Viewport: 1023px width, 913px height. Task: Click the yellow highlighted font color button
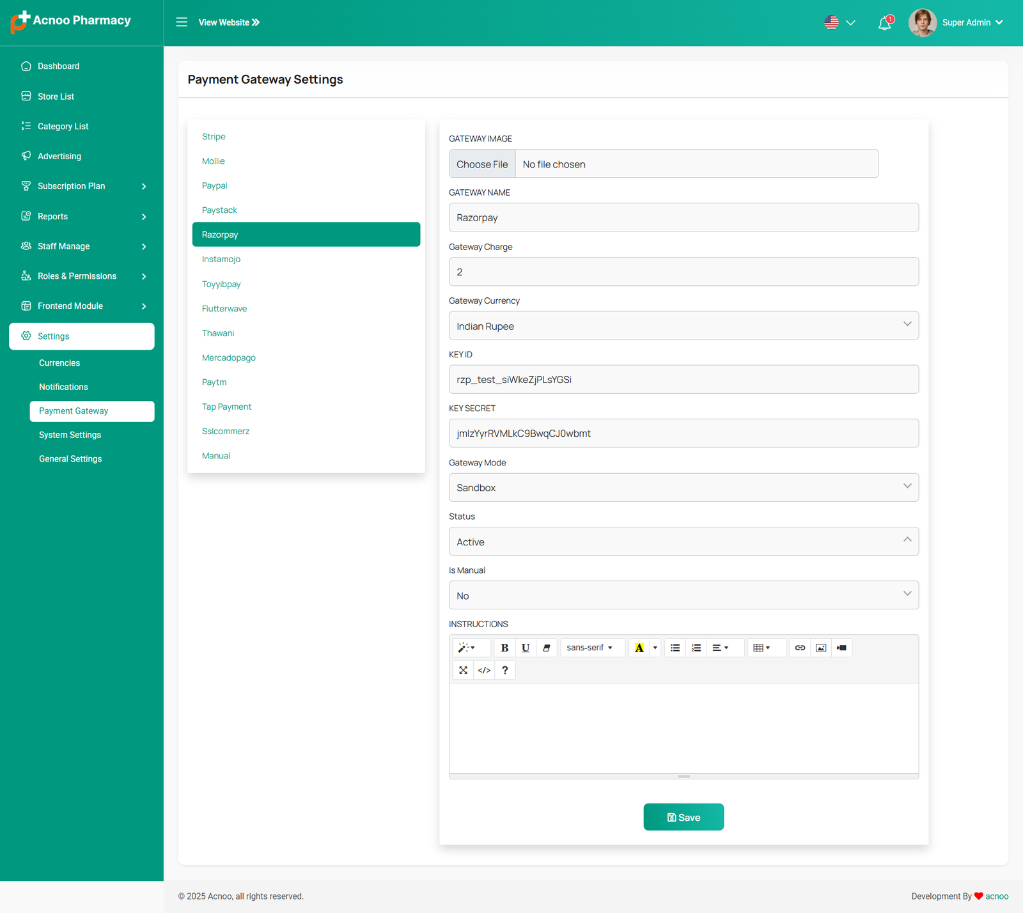click(x=639, y=648)
